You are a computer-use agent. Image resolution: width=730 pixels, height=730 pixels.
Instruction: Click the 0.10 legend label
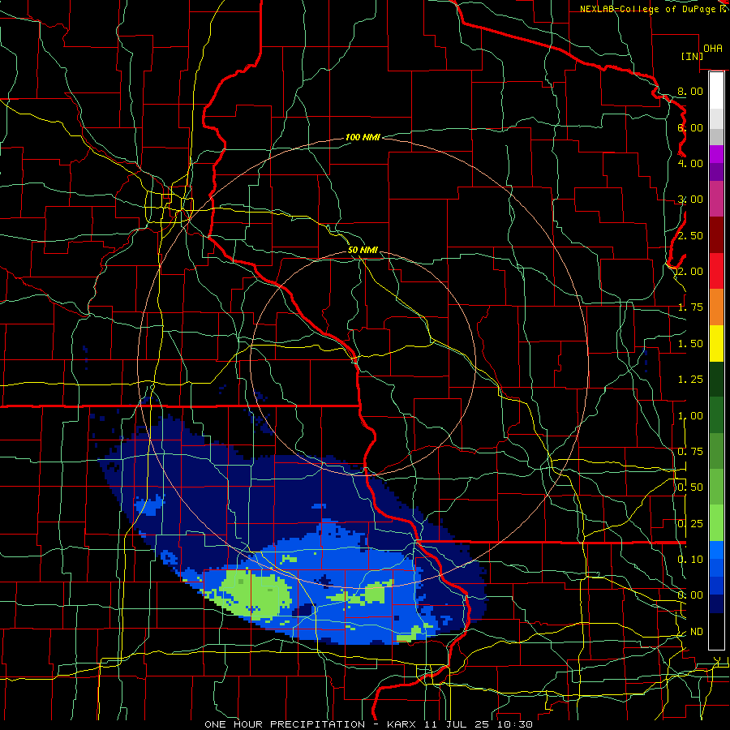tap(690, 560)
